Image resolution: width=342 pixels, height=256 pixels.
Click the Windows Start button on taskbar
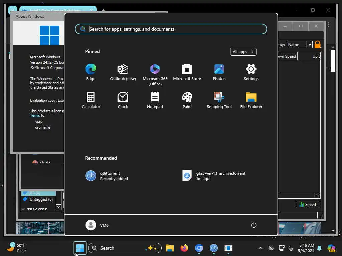point(80,248)
